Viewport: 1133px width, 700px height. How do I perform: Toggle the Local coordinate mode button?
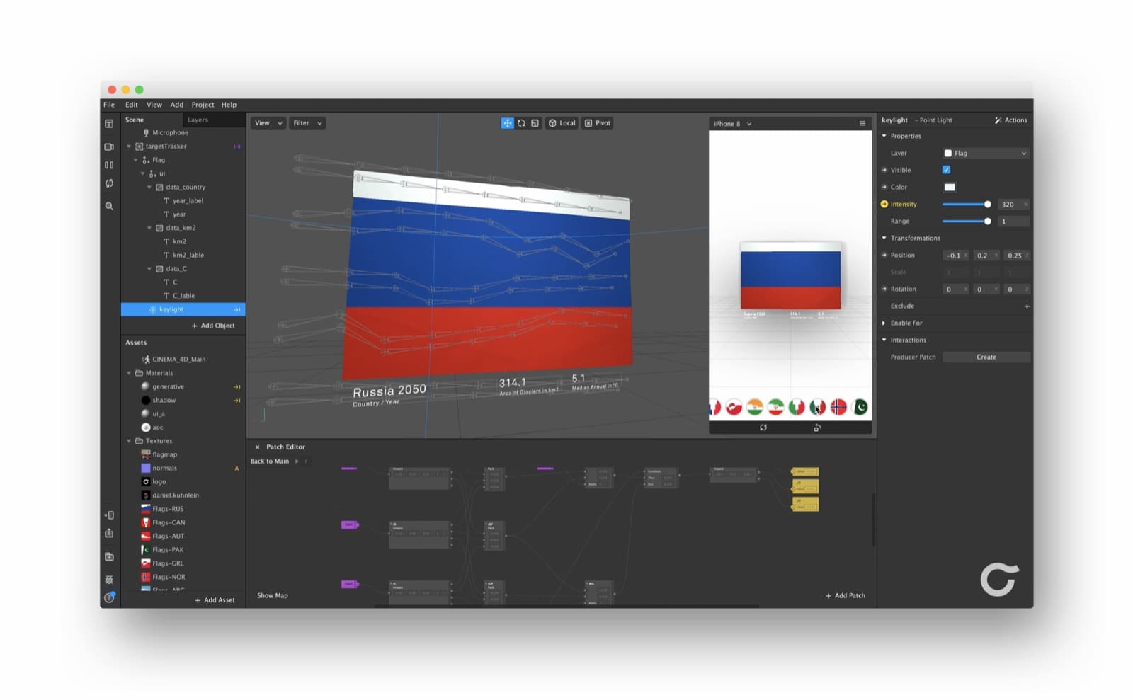[x=562, y=123]
